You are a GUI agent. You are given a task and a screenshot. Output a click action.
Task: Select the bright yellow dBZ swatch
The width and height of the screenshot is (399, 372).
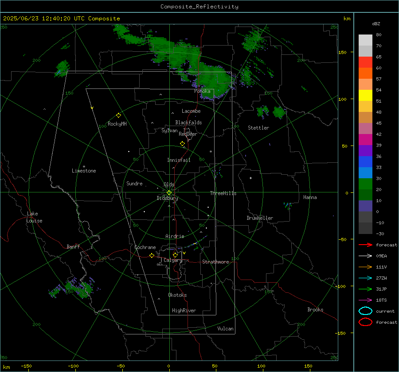pyautogui.click(x=365, y=95)
